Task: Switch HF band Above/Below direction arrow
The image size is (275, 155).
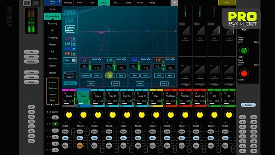Action: point(173,60)
